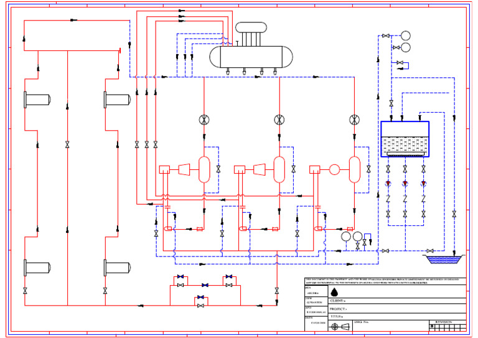This screenshot has width=478, height=338.
Task: Select the left gauge circle near bottom pipeline
Action: coord(346,237)
